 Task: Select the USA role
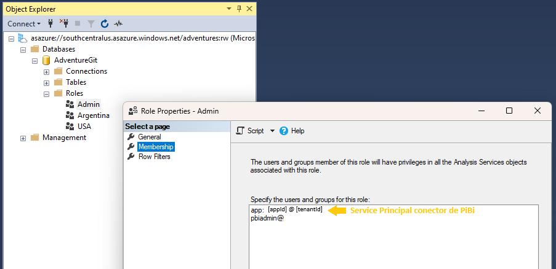coord(84,126)
